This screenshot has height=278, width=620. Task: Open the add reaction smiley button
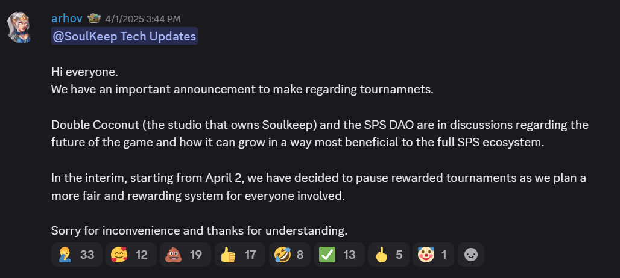pyautogui.click(x=470, y=255)
